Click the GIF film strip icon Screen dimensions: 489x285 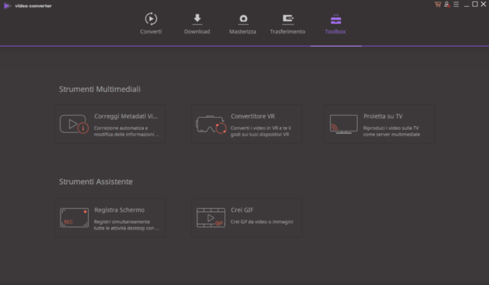tap(211, 218)
